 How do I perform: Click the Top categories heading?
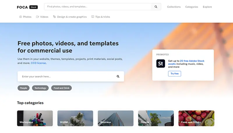[30, 103]
